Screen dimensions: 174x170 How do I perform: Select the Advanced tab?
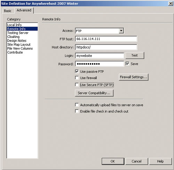(24, 10)
